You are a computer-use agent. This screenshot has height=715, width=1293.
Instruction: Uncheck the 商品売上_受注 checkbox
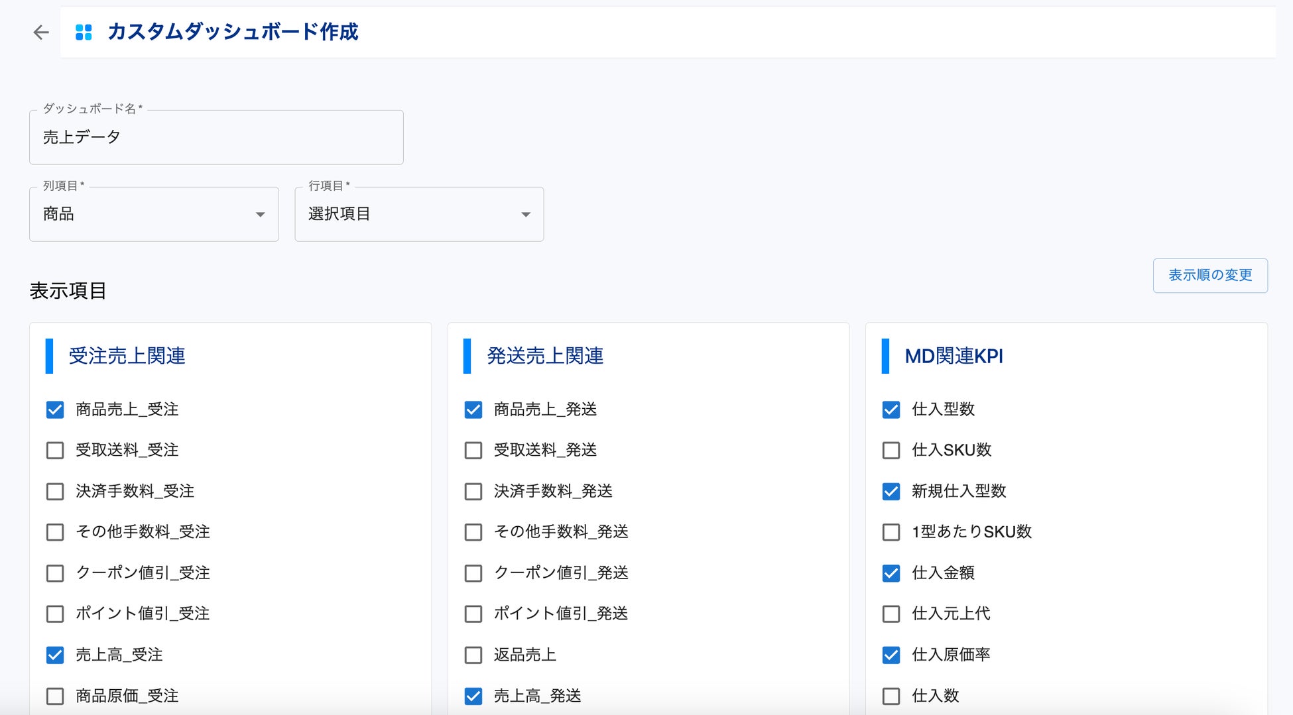coord(55,410)
